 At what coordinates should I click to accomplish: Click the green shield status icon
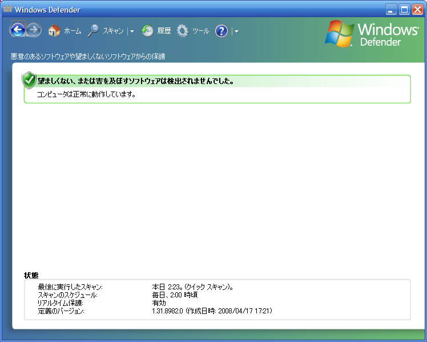[x=29, y=80]
